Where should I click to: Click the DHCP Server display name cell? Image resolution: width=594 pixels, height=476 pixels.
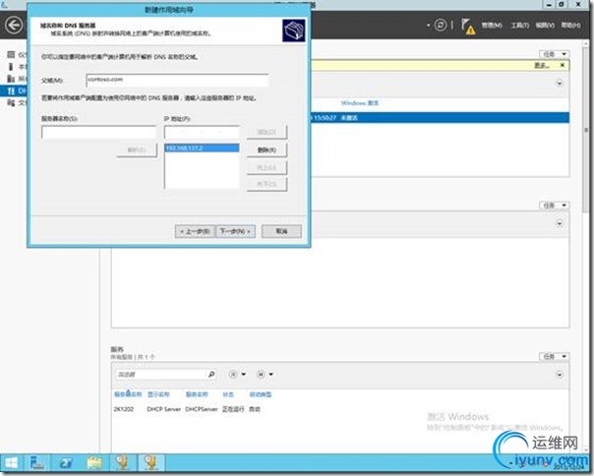[163, 409]
